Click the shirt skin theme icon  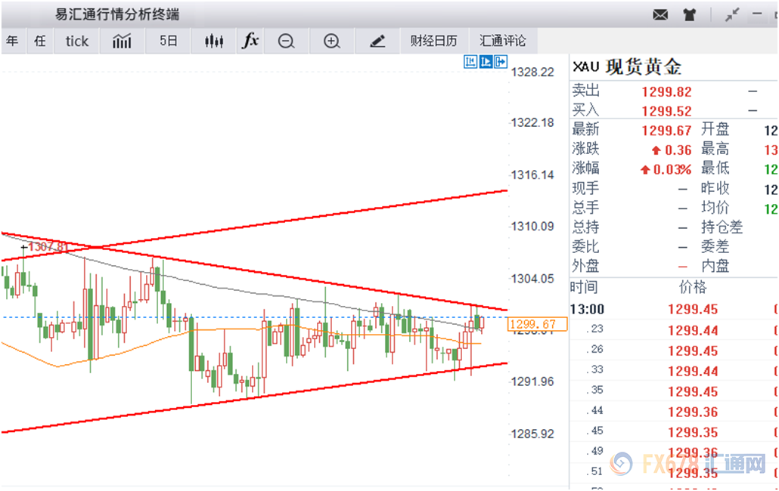(688, 14)
